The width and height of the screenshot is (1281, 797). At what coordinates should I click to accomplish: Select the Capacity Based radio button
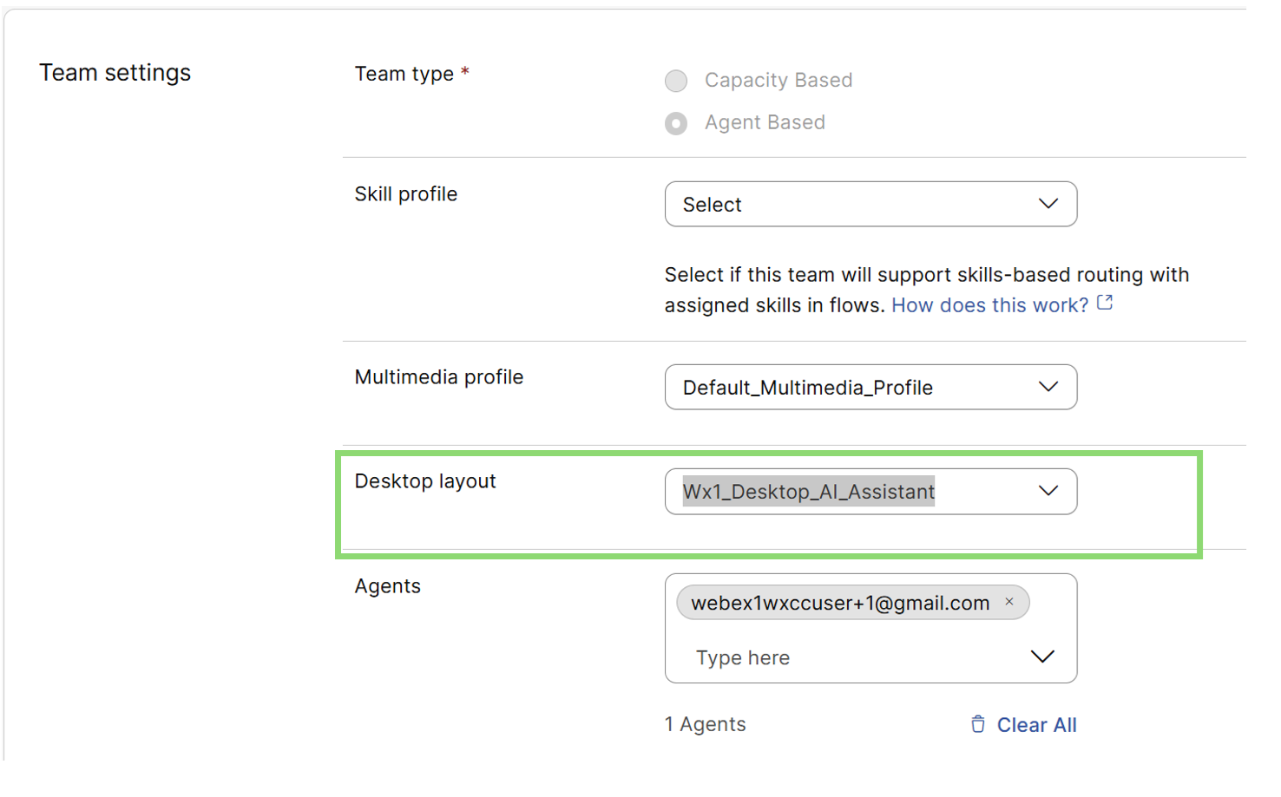[x=676, y=81]
